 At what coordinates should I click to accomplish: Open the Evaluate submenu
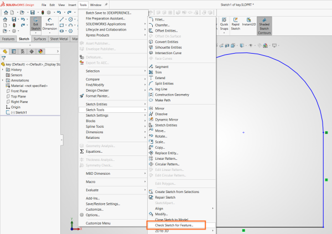(113, 190)
